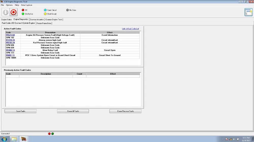Click the yellow Short Circuit legend indicator
Image resolution: width=254 pixels, height=142 pixels.
(45, 14)
